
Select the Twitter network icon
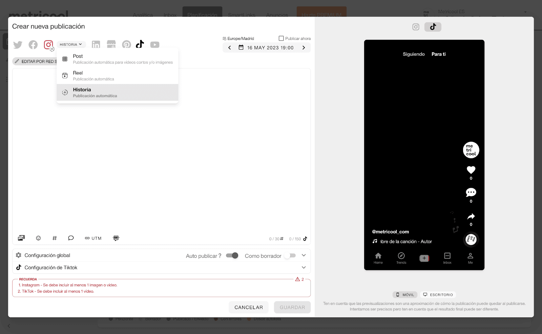coord(18,45)
